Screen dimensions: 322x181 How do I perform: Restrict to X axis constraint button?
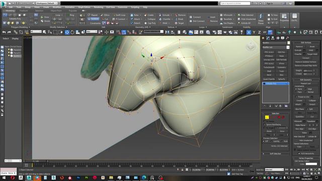click(249, 32)
